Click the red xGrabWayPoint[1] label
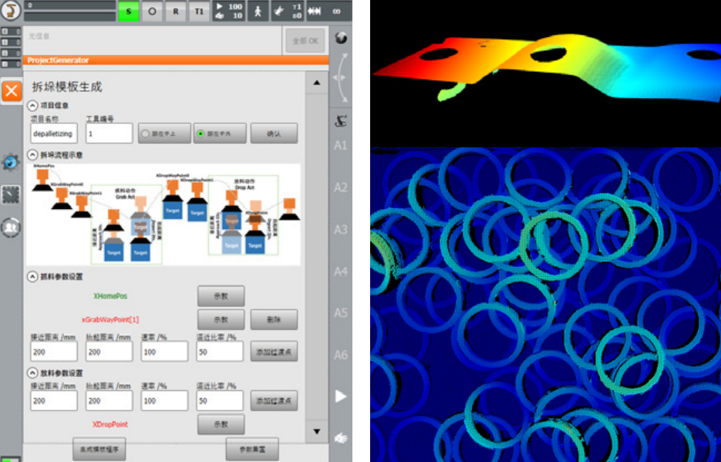Screen dimensions: 721x462 [110, 319]
